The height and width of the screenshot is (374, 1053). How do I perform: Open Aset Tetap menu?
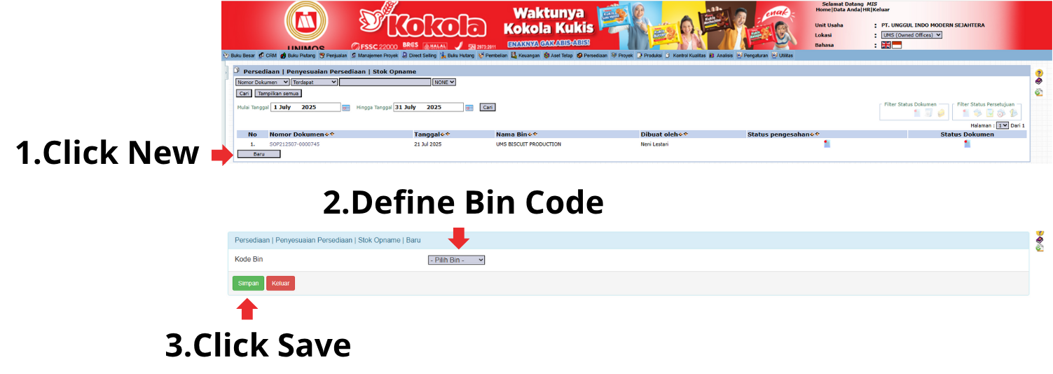point(558,55)
